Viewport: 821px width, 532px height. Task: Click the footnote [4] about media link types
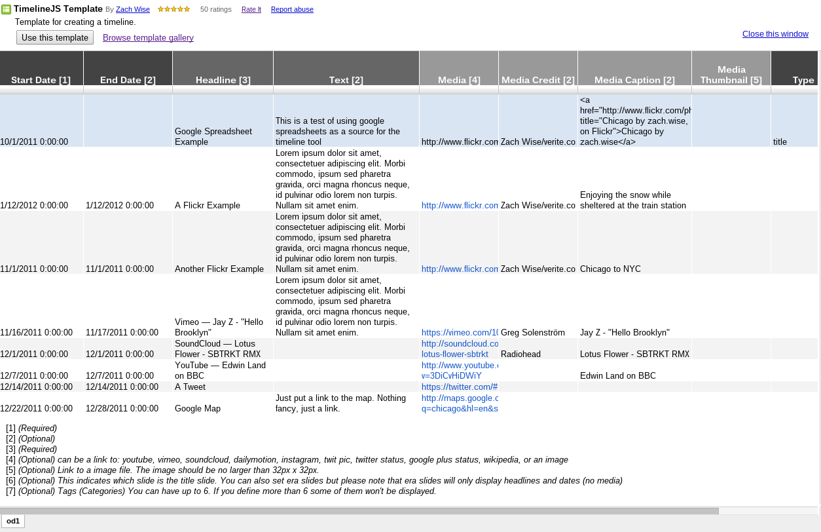[287, 460]
